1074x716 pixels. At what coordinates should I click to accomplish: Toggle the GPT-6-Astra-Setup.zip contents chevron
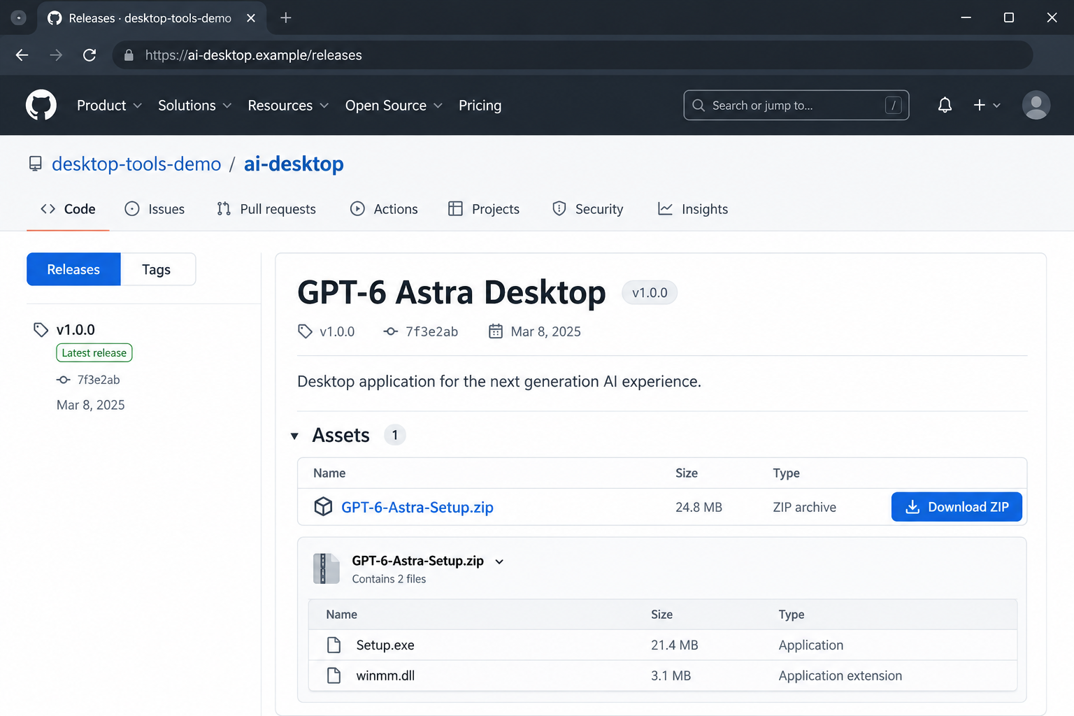point(499,561)
